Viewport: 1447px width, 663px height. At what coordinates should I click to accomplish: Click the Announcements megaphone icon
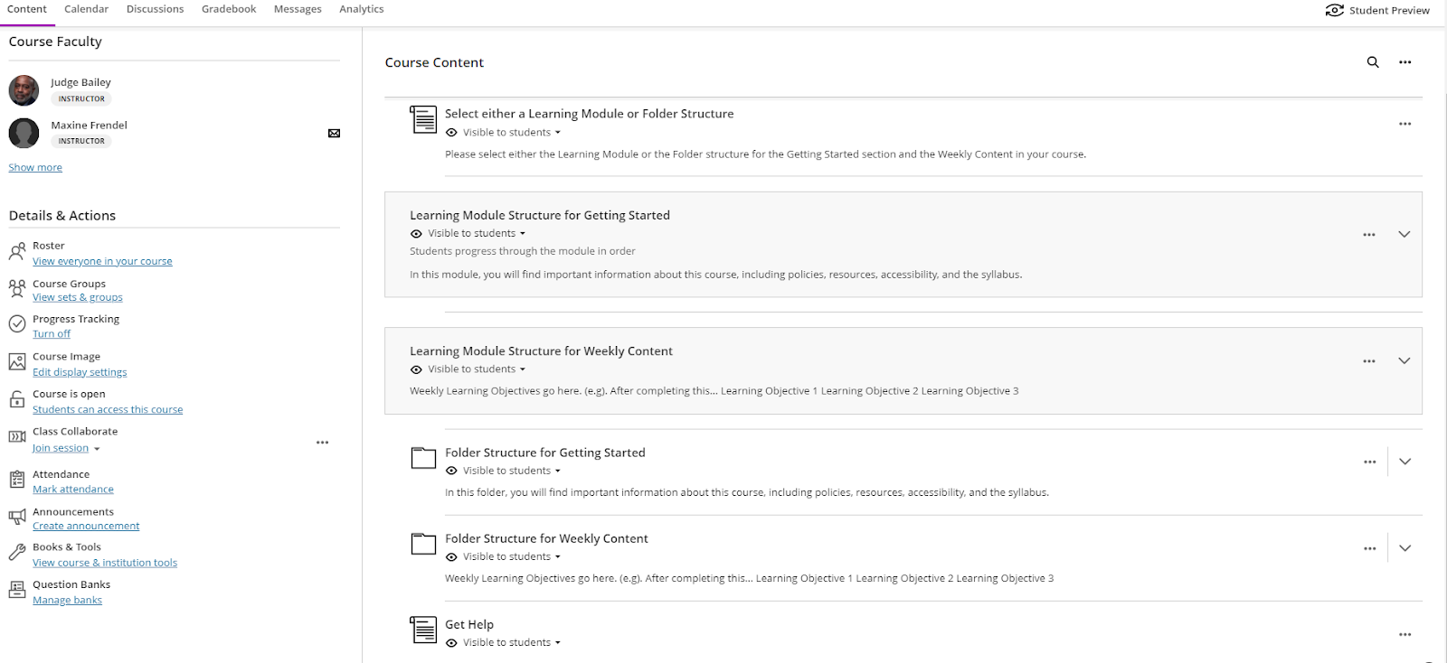pos(17,517)
